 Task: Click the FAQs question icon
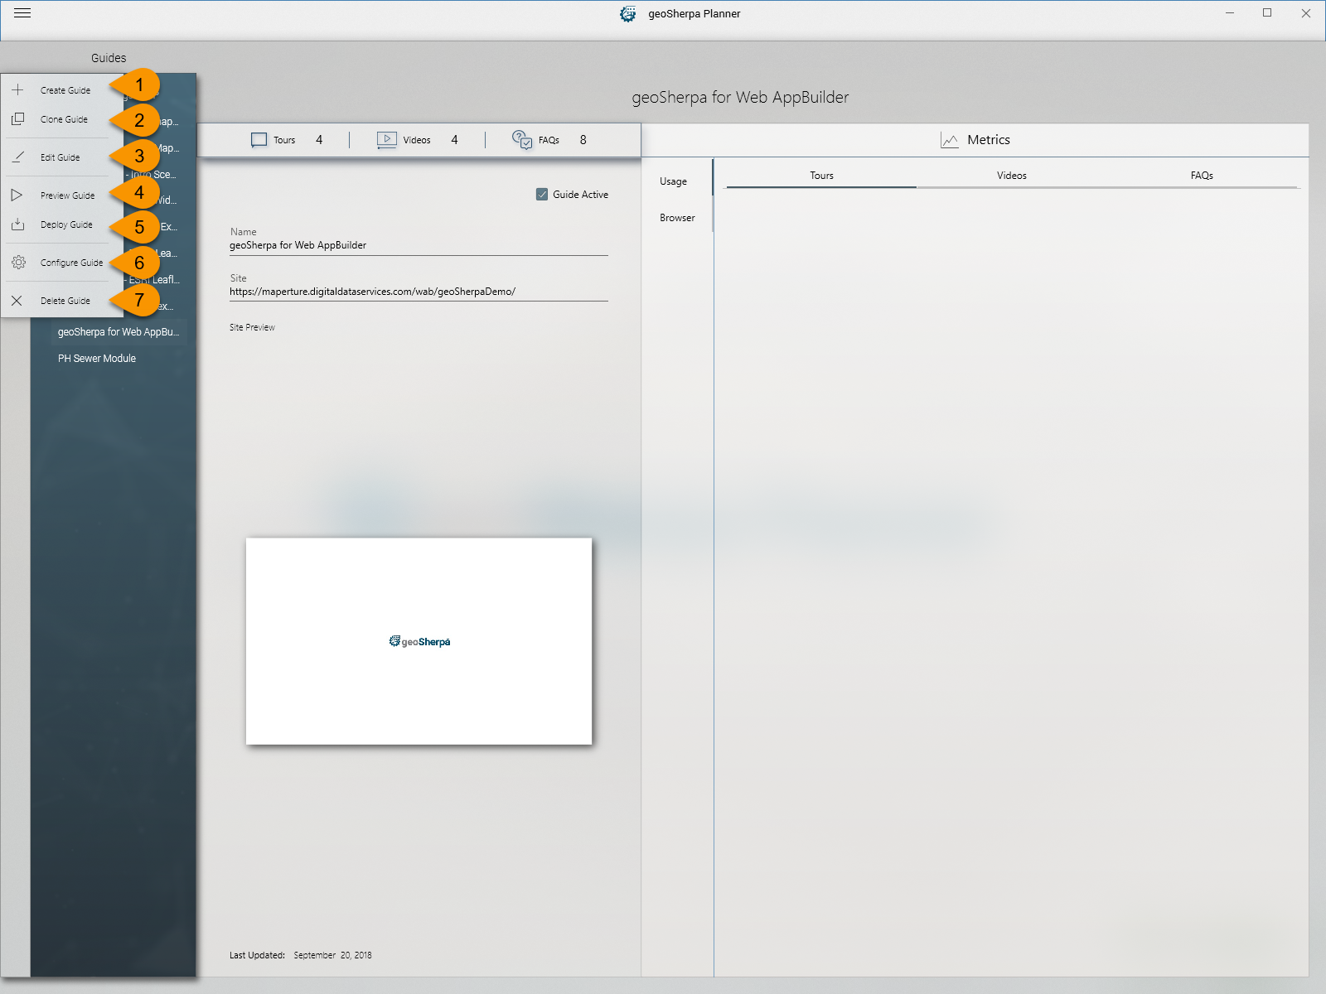pyautogui.click(x=522, y=139)
